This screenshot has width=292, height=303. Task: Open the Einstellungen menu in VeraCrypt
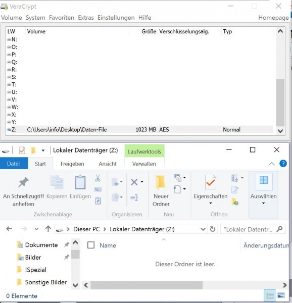116,18
